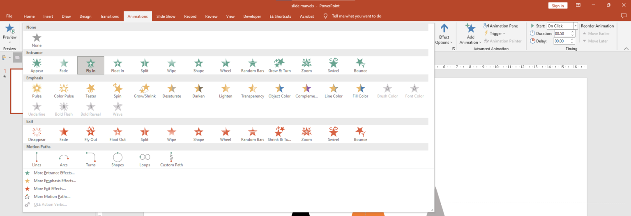Choose the Custom Path motion path

click(172, 159)
